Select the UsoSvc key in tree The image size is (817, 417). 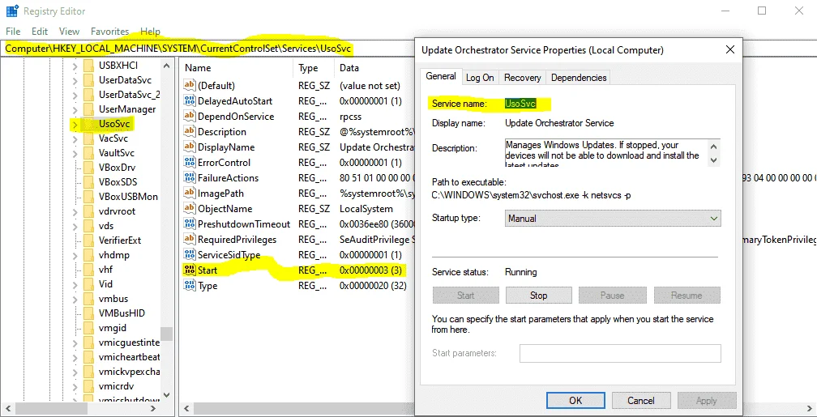pos(114,124)
